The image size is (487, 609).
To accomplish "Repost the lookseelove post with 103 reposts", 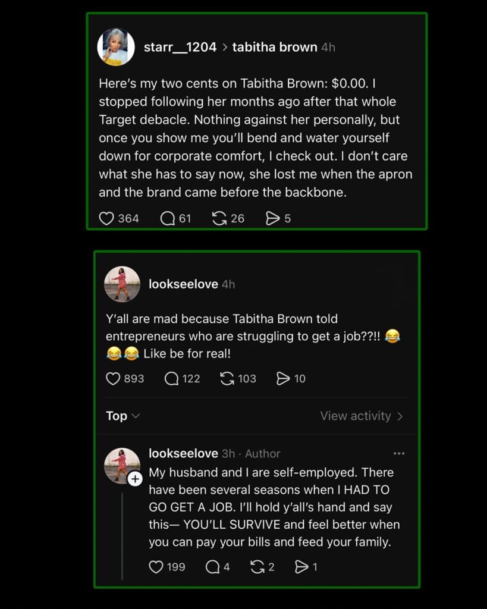I will coord(227,379).
